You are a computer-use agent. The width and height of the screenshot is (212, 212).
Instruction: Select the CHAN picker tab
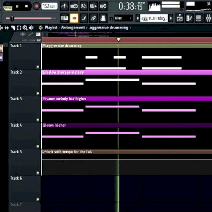pos(32,40)
